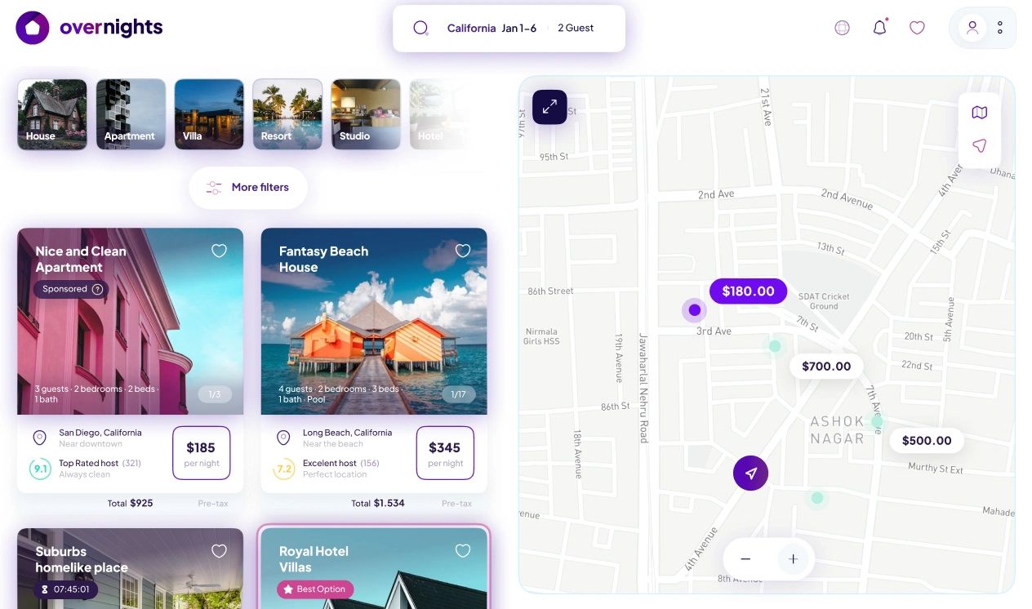
Task: Open notifications bell icon
Action: 879,28
